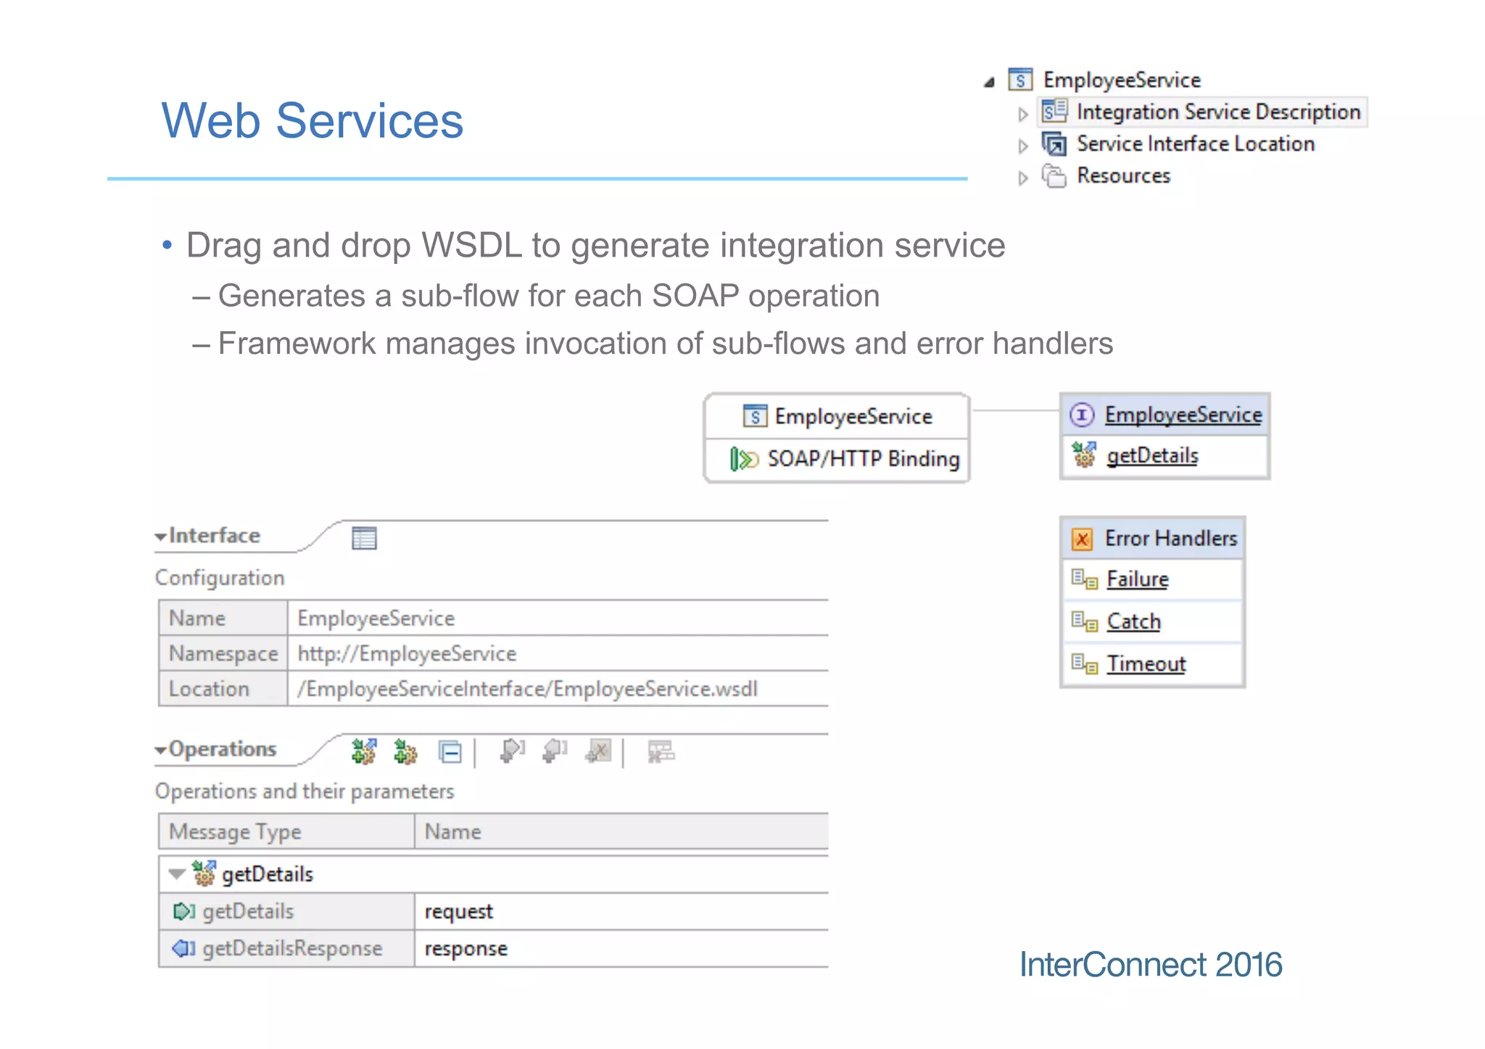Click EmployeeService label in tree root
Screen dimensions: 1485x1049
(x=1122, y=80)
